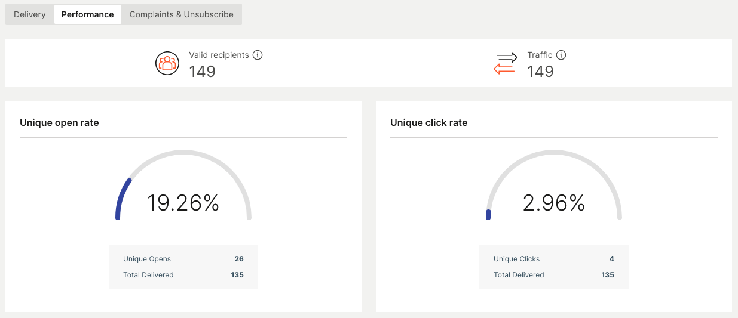
Task: Click the blue open rate gauge arc
Action: [121, 197]
